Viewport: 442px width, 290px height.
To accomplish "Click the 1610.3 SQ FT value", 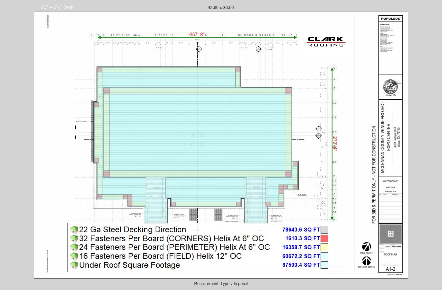I will click(x=303, y=239).
